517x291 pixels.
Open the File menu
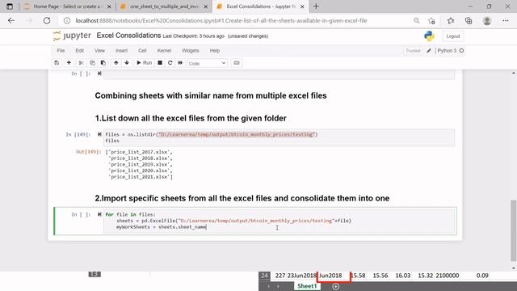click(x=61, y=50)
